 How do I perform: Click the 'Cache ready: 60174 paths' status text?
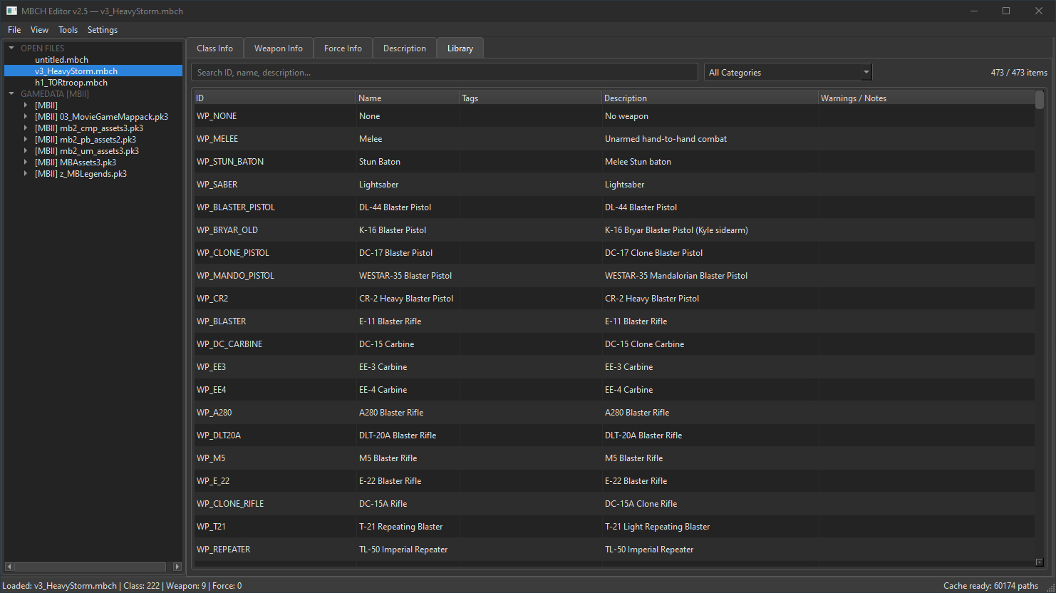coord(990,586)
